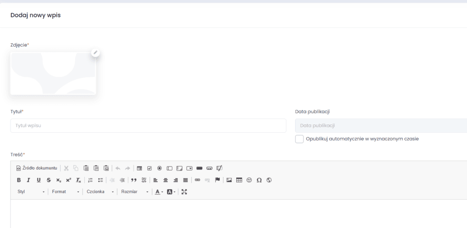This screenshot has width=467, height=228.
Task: Insert a checkbox form element
Action: coord(149,168)
